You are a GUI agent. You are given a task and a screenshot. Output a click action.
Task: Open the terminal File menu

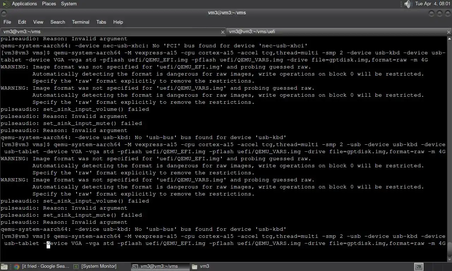point(7,22)
